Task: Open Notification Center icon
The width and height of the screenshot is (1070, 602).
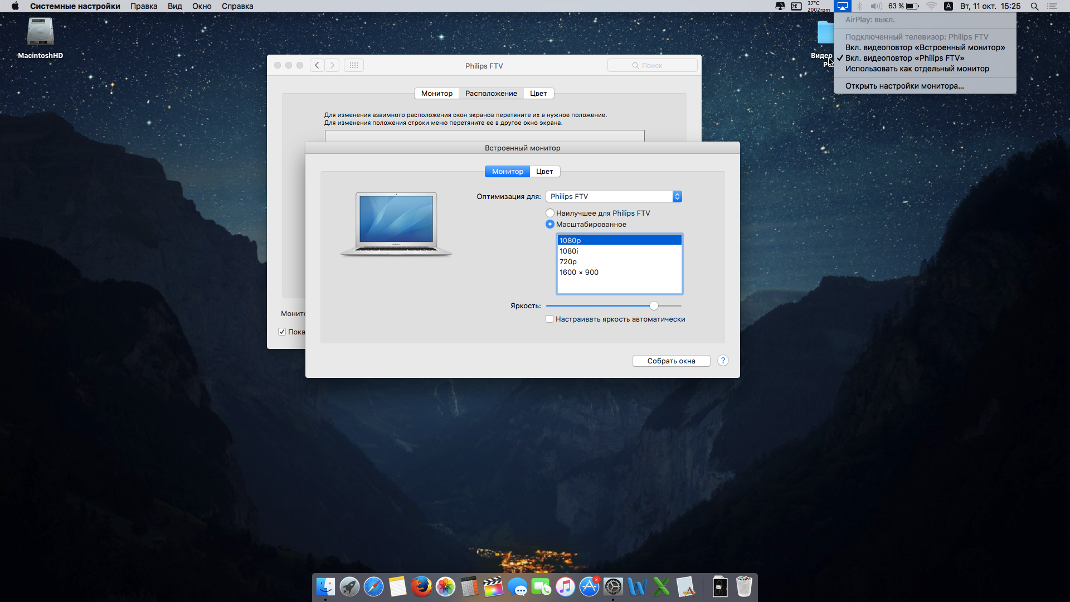Action: (x=1052, y=6)
